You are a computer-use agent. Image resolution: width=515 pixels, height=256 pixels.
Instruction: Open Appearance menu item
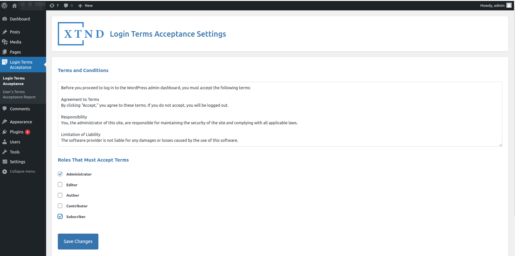23,122
